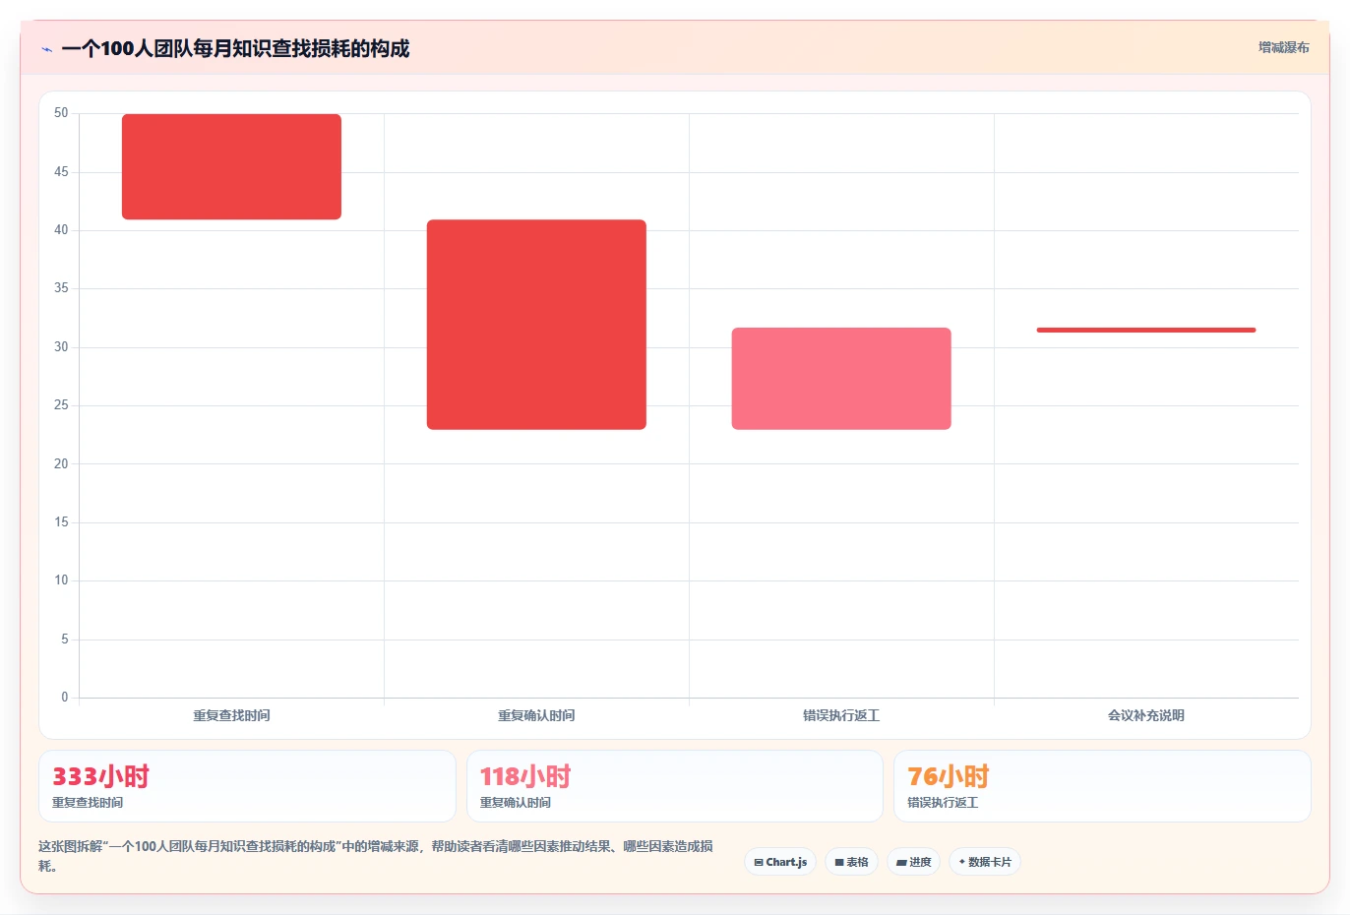The height and width of the screenshot is (915, 1350).
Task: Click the y-axis tick value 50
Action: coord(61,113)
